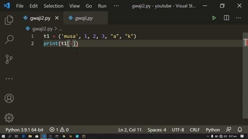This screenshot has height=139, width=248.
Task: Open Windows taskbar search
Action: pyautogui.click(x=10, y=136)
